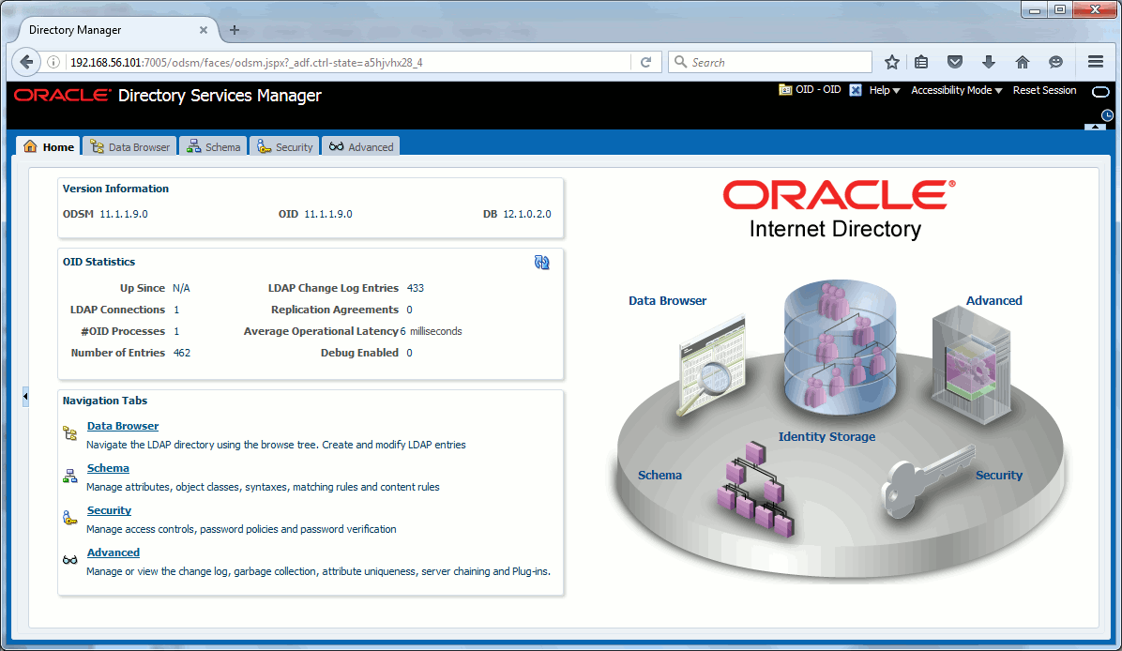Click Reset Session
Screen dimensions: 1122x651
[1044, 90]
